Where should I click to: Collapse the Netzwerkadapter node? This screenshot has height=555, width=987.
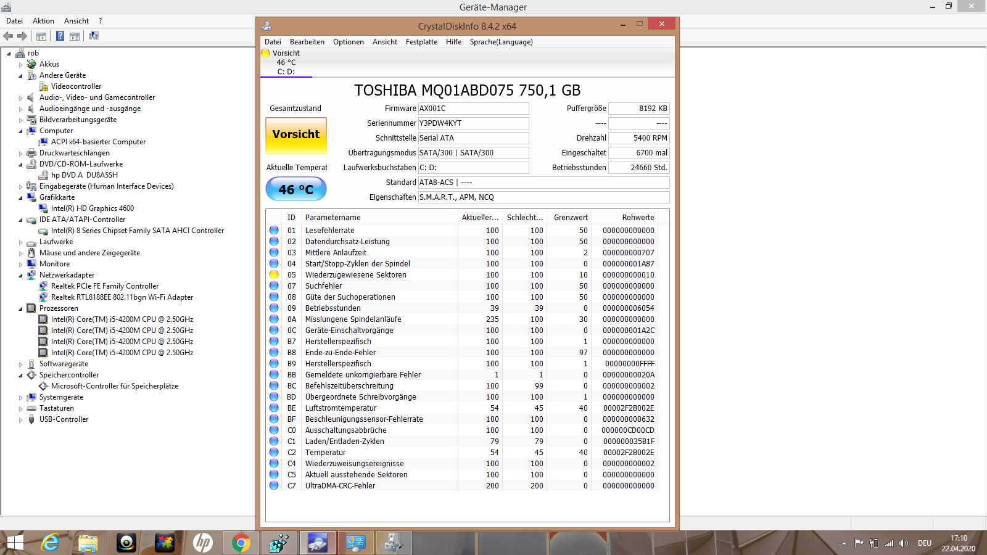(x=20, y=275)
